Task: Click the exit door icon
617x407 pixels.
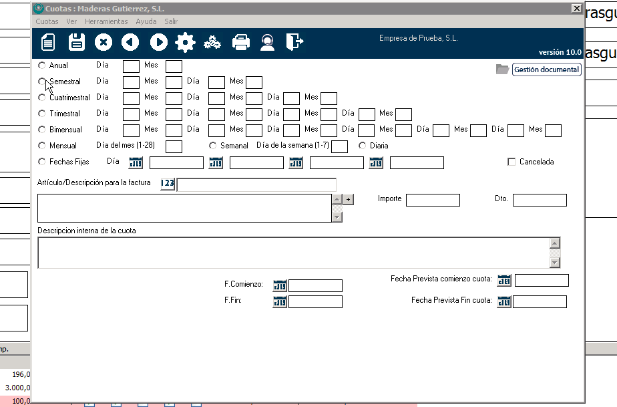Action: coord(294,43)
